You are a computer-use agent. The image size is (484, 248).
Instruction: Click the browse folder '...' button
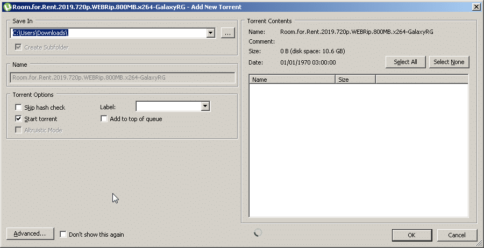(228, 33)
